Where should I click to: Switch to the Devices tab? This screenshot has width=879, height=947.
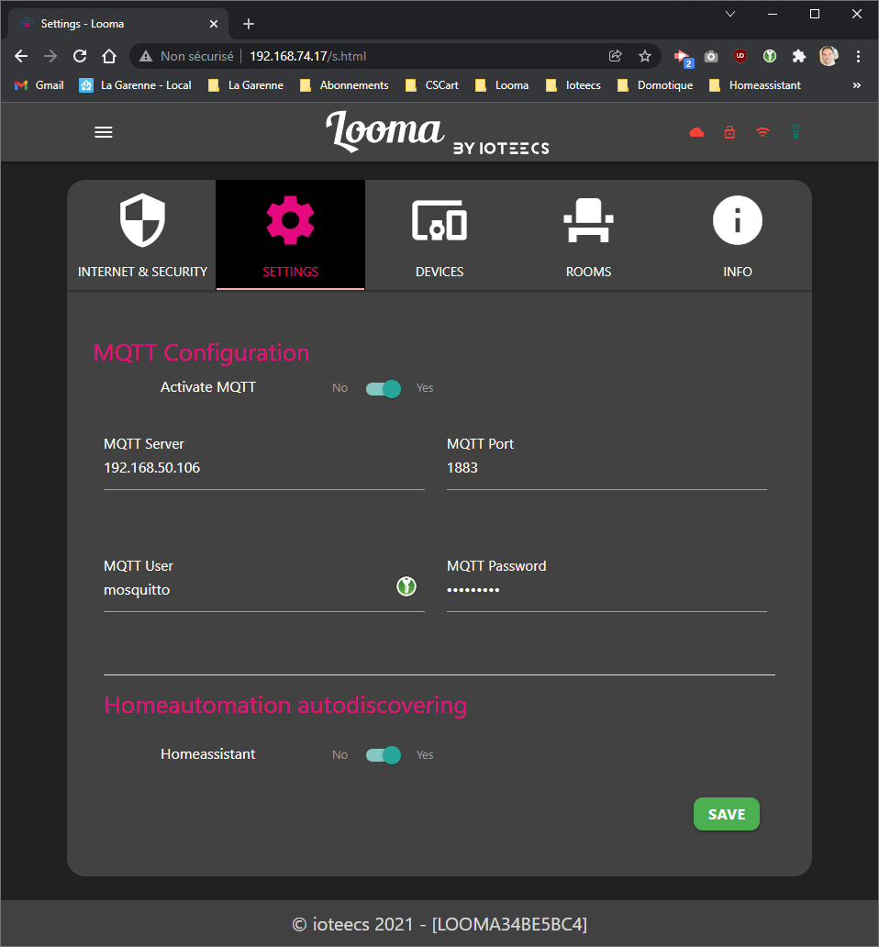pos(439,235)
